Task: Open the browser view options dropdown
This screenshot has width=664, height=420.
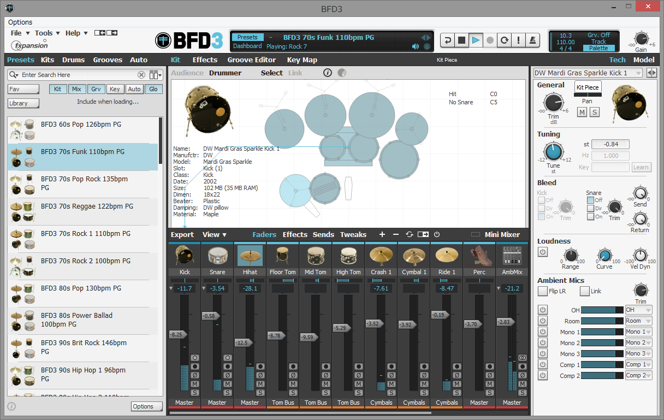Action: click(156, 75)
